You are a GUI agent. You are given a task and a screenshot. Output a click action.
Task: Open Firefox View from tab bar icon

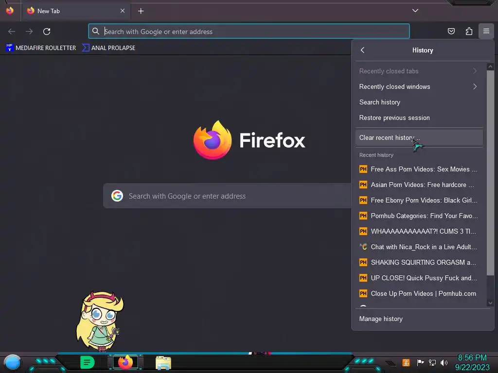pos(10,11)
